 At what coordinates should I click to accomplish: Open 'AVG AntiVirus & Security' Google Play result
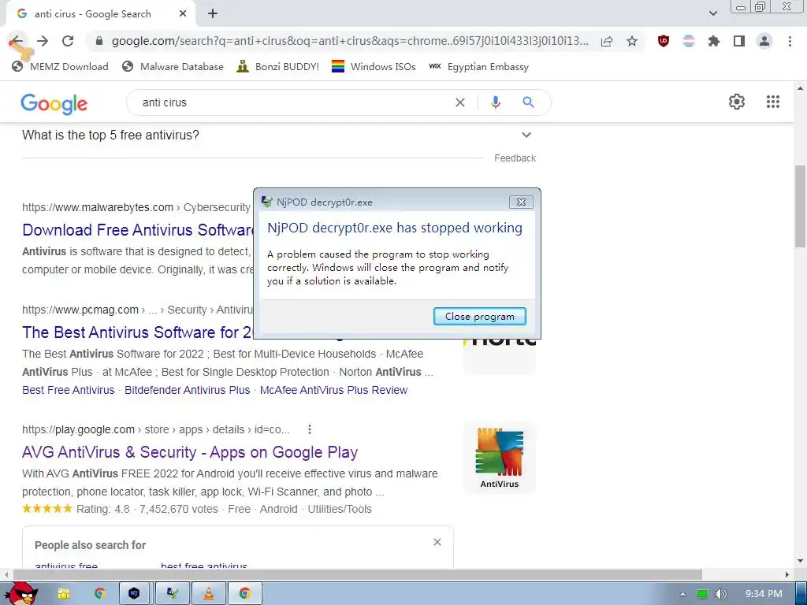tap(190, 452)
